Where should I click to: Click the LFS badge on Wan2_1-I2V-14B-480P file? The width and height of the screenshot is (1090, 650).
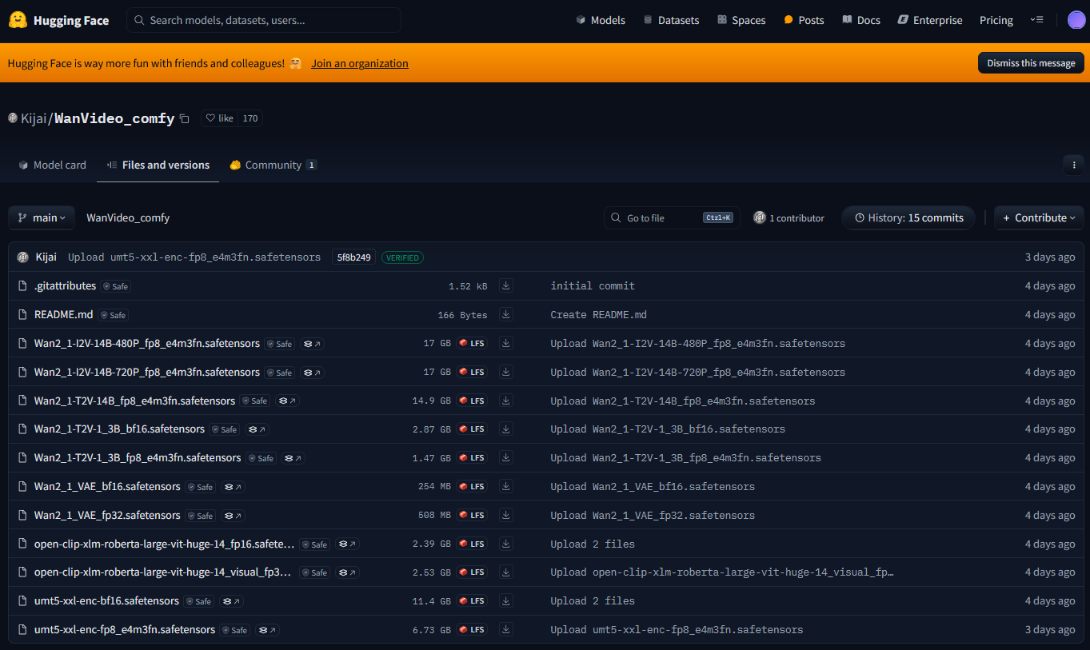tap(472, 343)
